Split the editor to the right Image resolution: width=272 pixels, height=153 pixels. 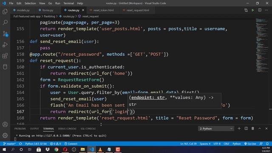click(260, 10)
